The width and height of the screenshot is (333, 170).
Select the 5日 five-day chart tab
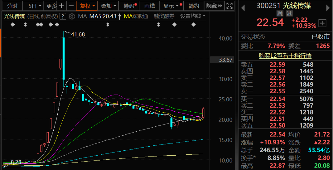pyautogui.click(x=34, y=6)
